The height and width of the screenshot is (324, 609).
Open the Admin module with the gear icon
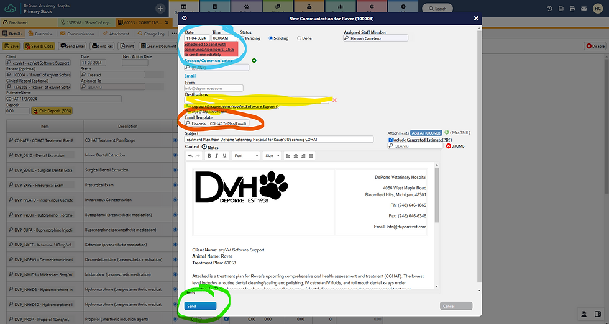click(372, 7)
